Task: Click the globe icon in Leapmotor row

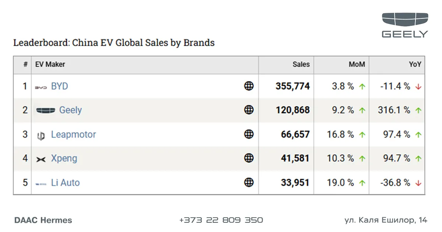Action: [249, 134]
